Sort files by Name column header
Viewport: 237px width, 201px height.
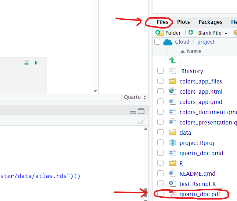(194, 51)
